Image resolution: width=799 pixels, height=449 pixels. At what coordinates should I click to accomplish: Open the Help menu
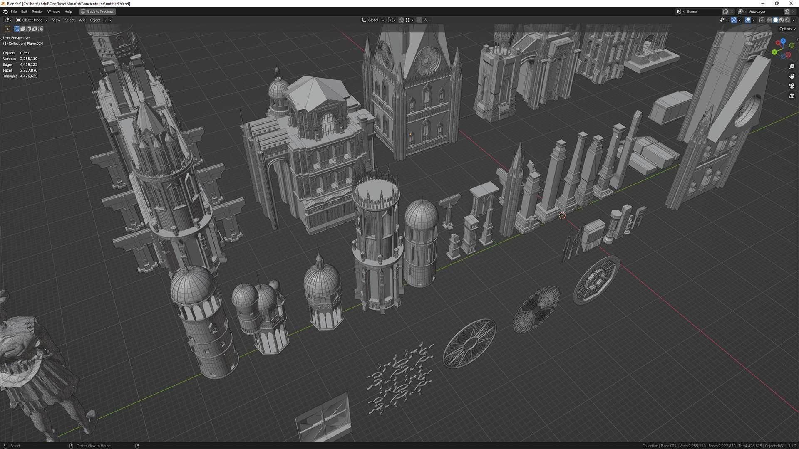click(x=68, y=12)
